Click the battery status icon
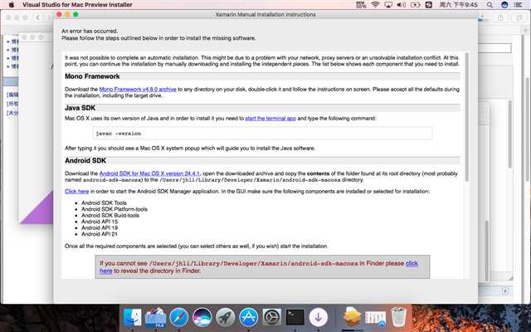531x332 pixels. click(415, 5)
